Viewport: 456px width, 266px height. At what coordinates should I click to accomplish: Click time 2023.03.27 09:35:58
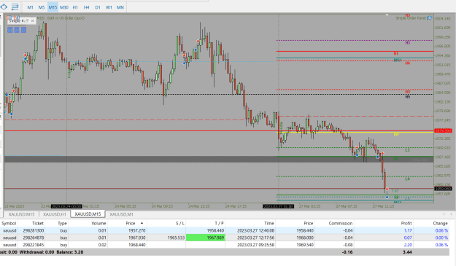pyautogui.click(x=255, y=245)
